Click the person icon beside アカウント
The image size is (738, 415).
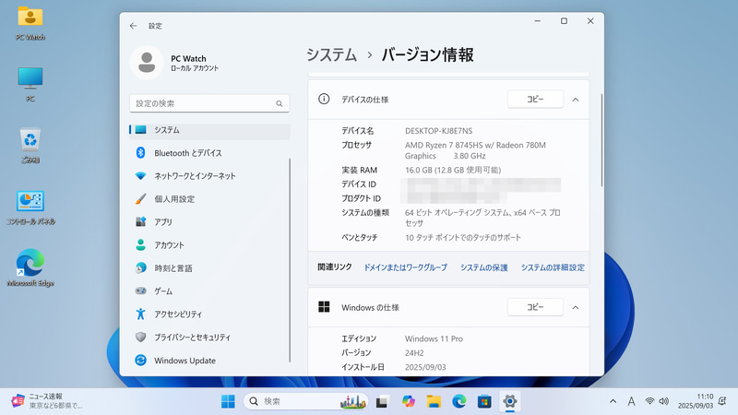pyautogui.click(x=140, y=244)
